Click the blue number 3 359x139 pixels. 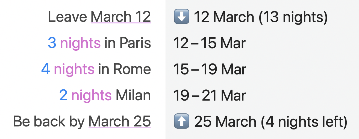(52, 43)
